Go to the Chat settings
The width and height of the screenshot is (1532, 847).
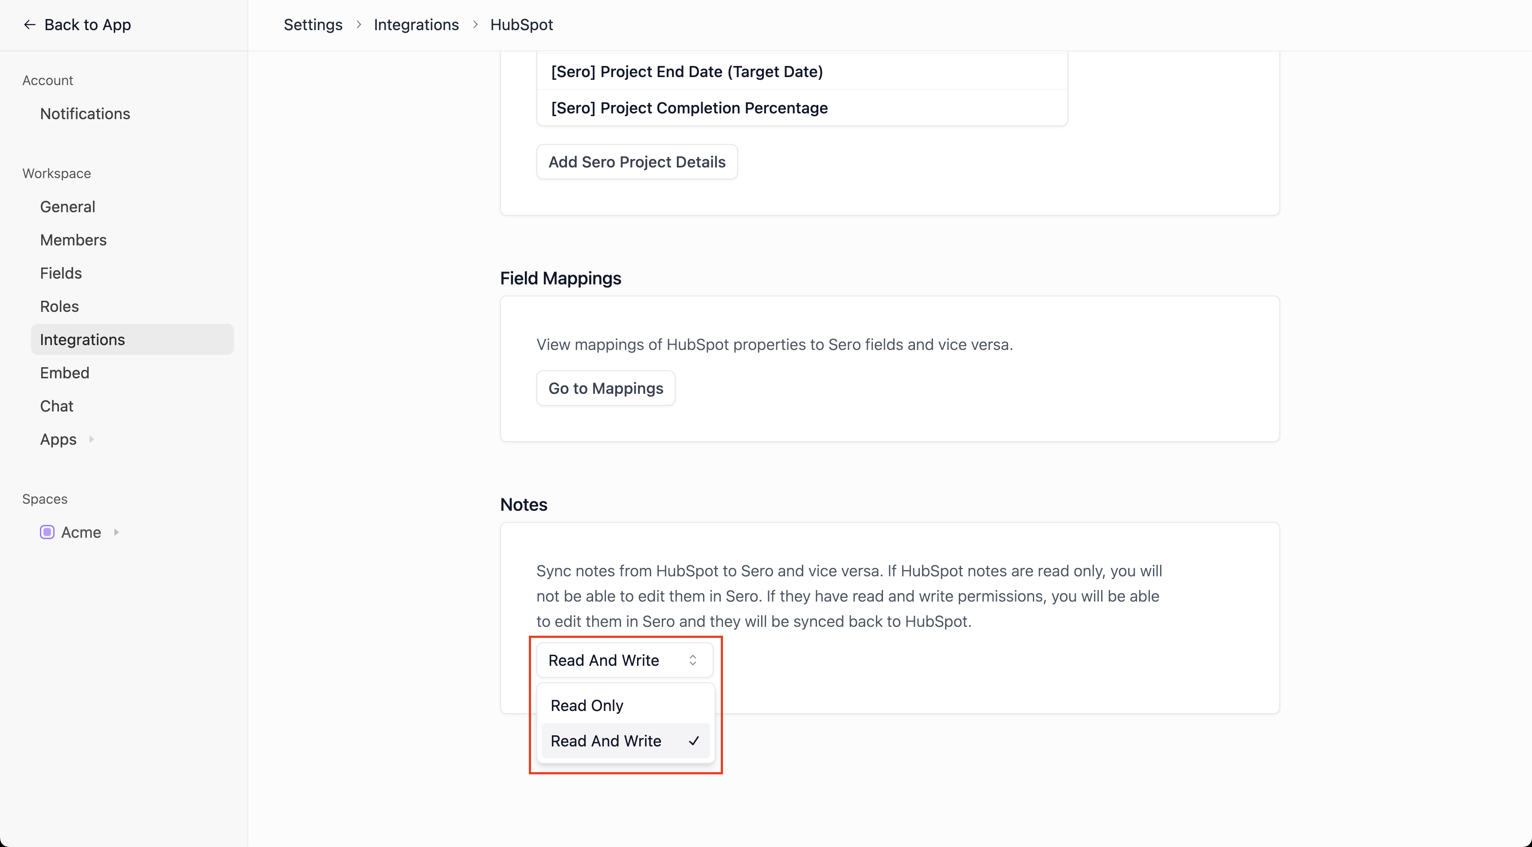pos(56,406)
